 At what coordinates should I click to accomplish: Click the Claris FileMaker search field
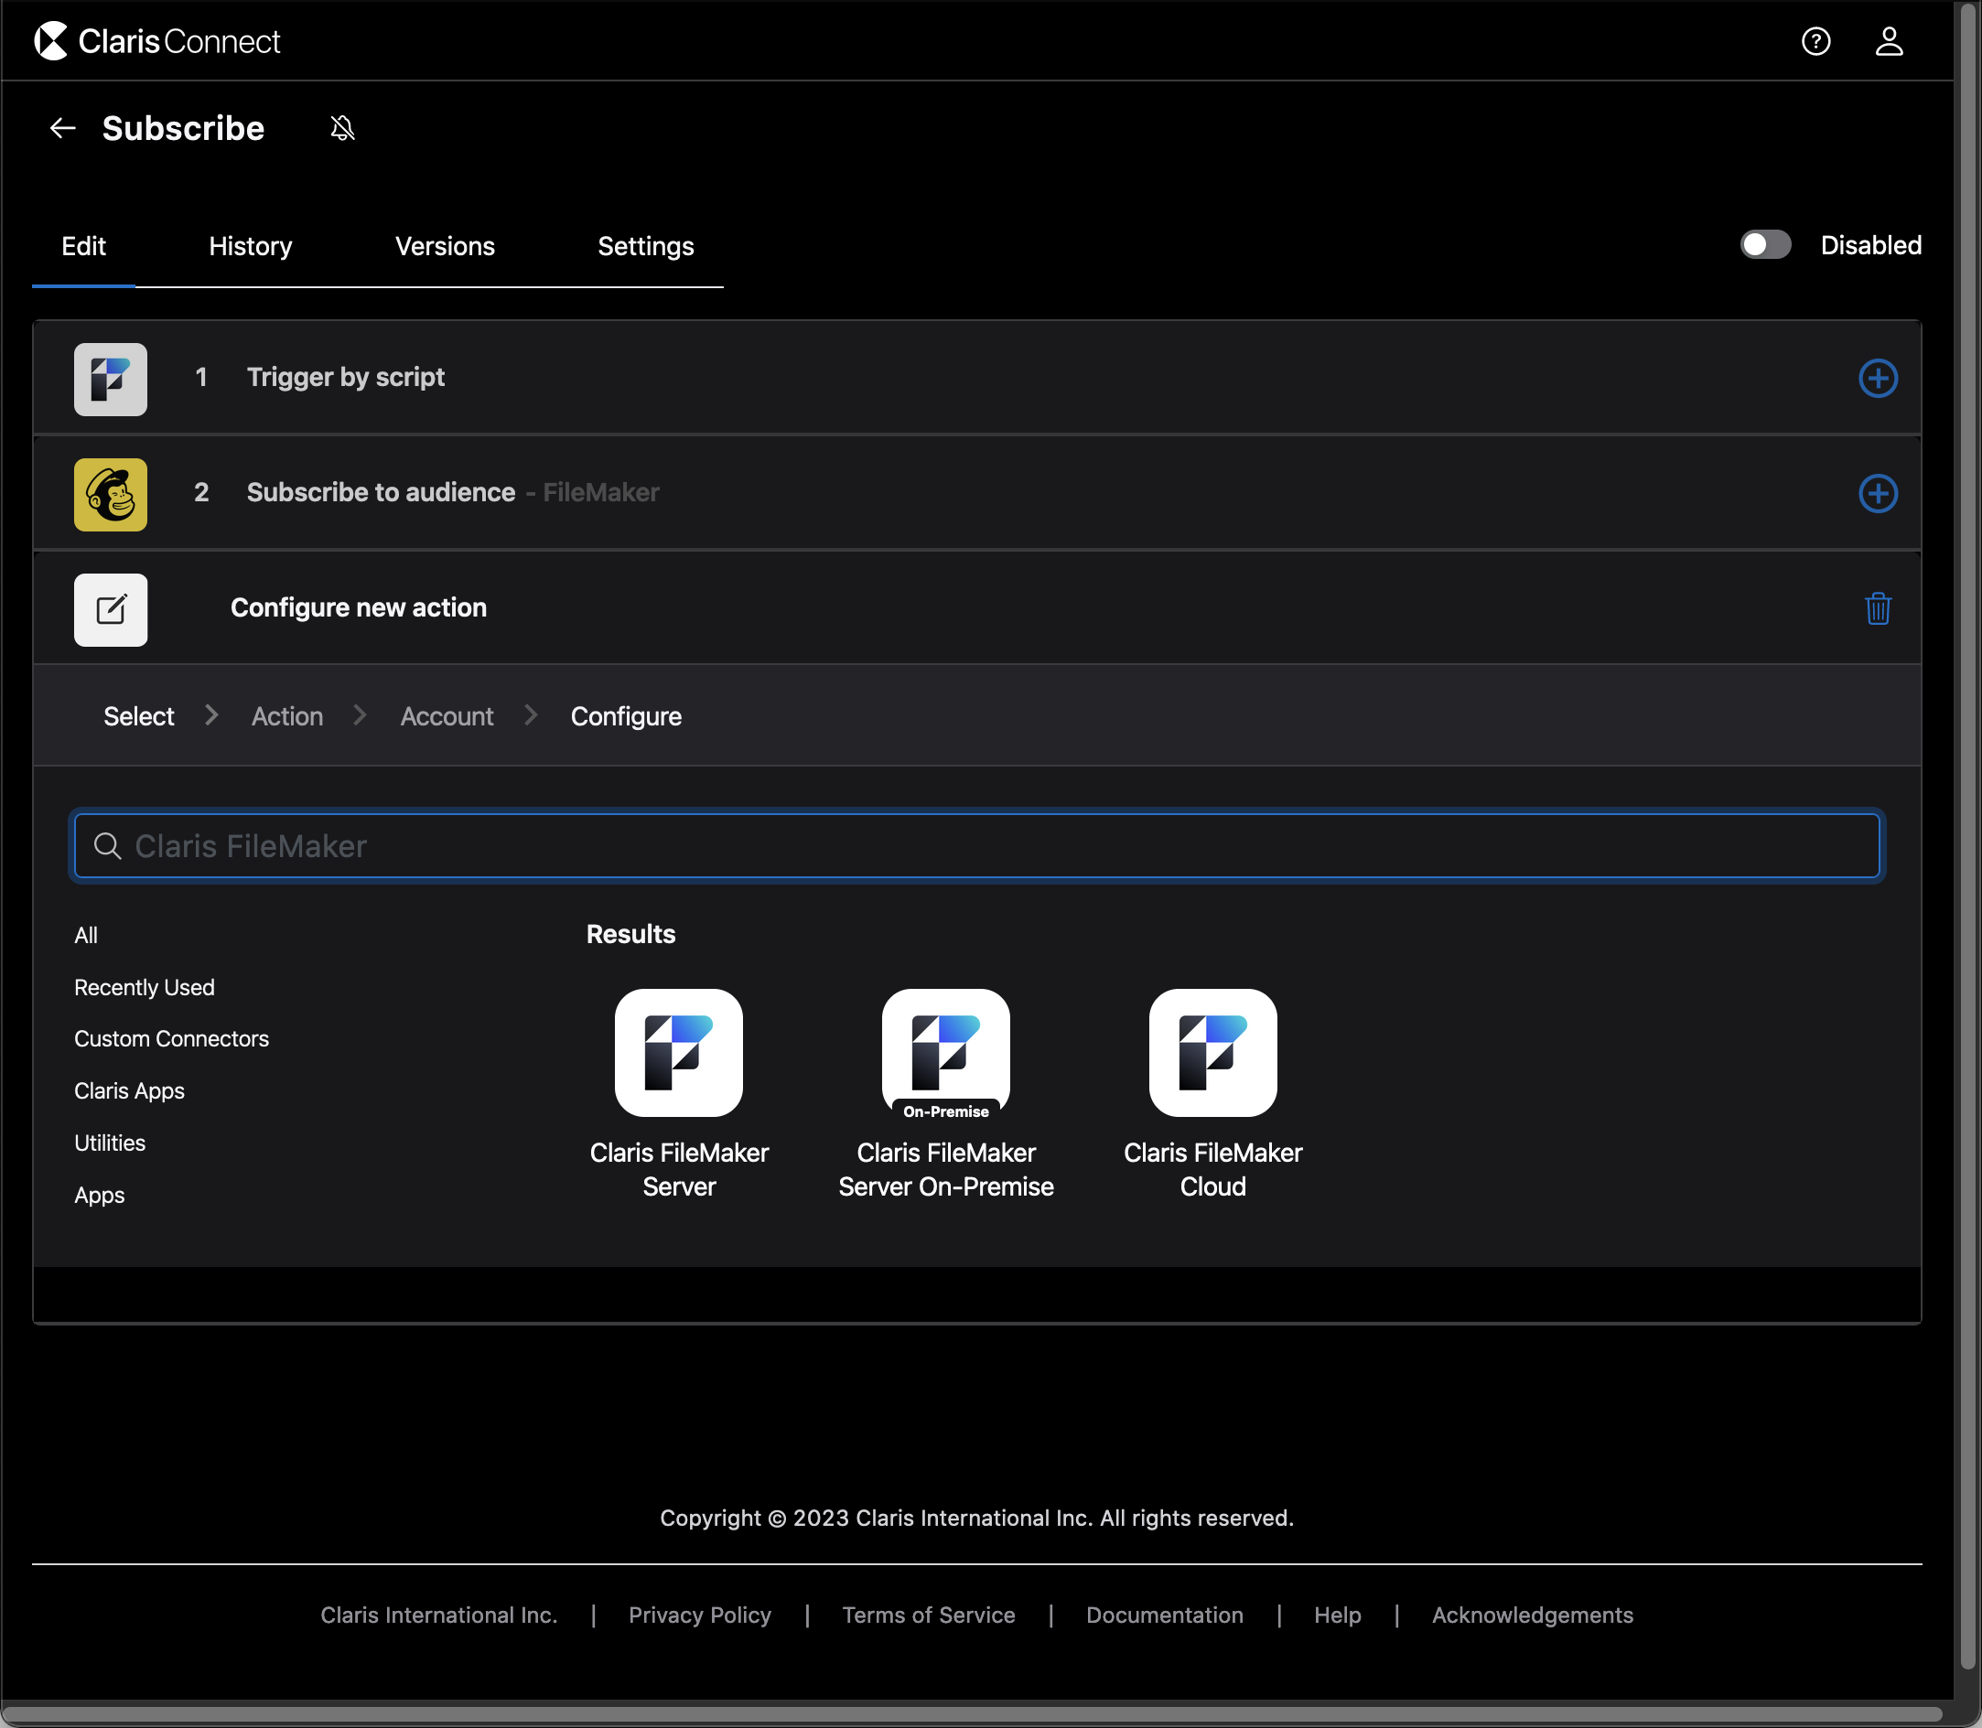(x=976, y=845)
